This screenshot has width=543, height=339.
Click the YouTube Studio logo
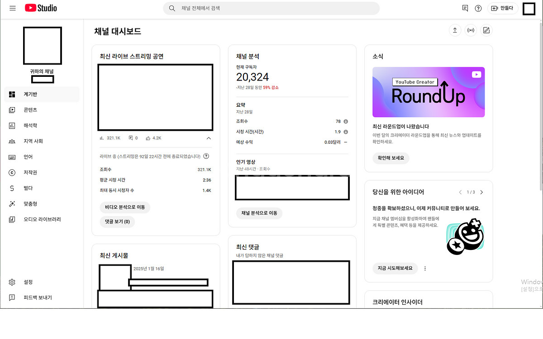point(41,8)
